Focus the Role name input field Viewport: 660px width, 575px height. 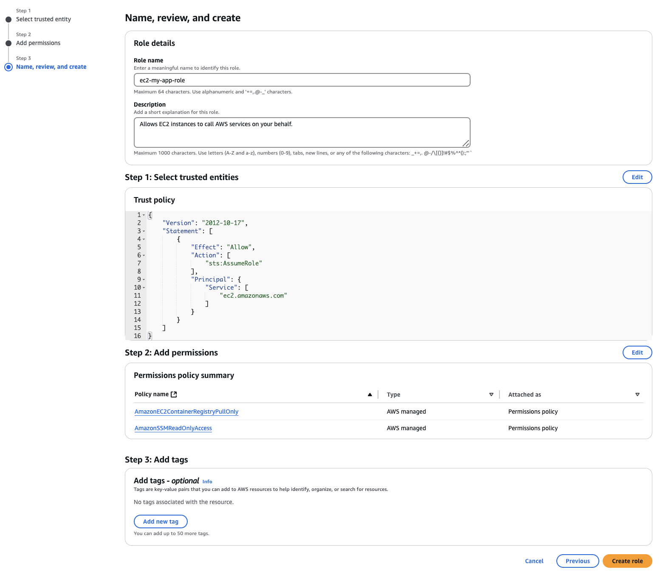302,80
